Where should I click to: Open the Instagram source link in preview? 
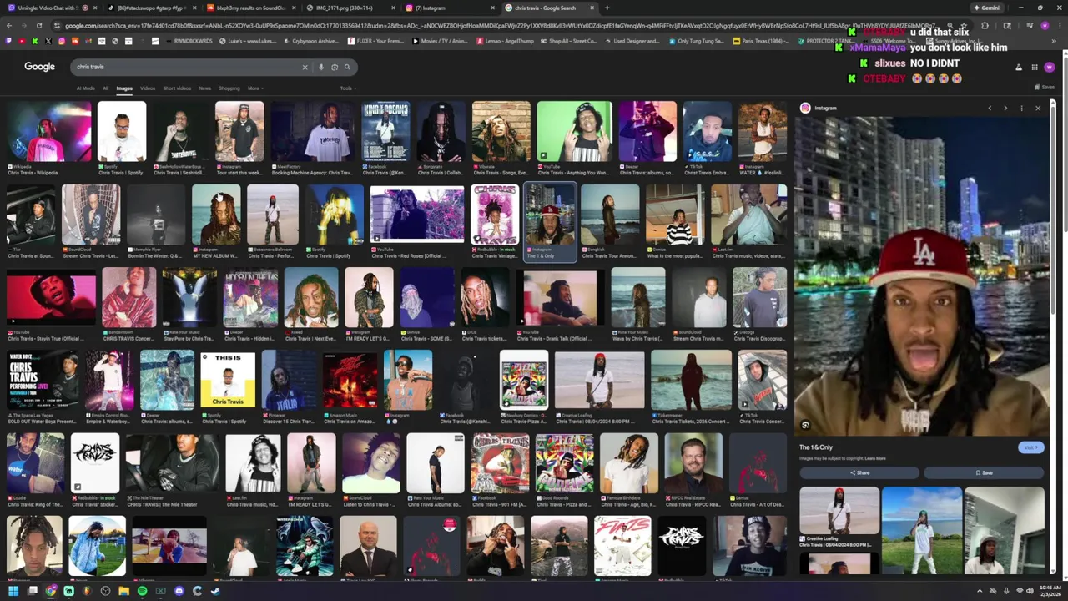819,108
